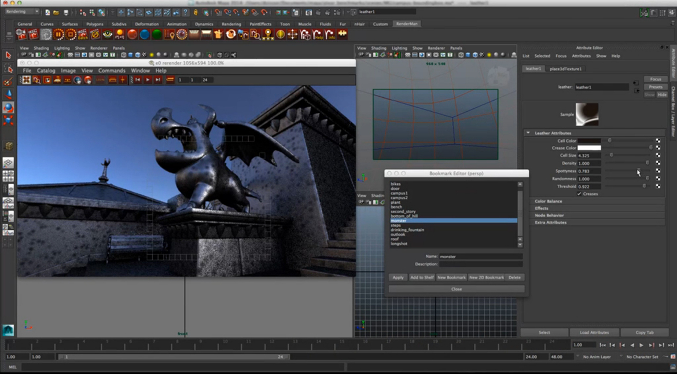Viewport: 677px width, 374px height.
Task: Open the Commands menu in render window
Action: click(112, 71)
